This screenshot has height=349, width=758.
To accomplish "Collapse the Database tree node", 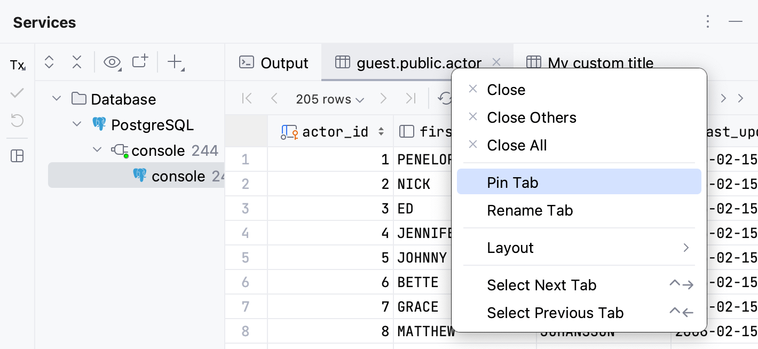I will coord(57,99).
